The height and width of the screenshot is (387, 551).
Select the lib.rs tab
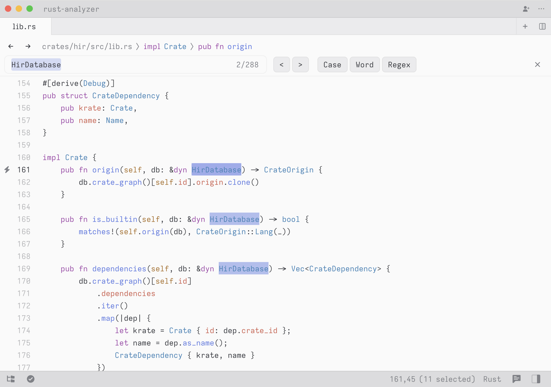tap(24, 27)
